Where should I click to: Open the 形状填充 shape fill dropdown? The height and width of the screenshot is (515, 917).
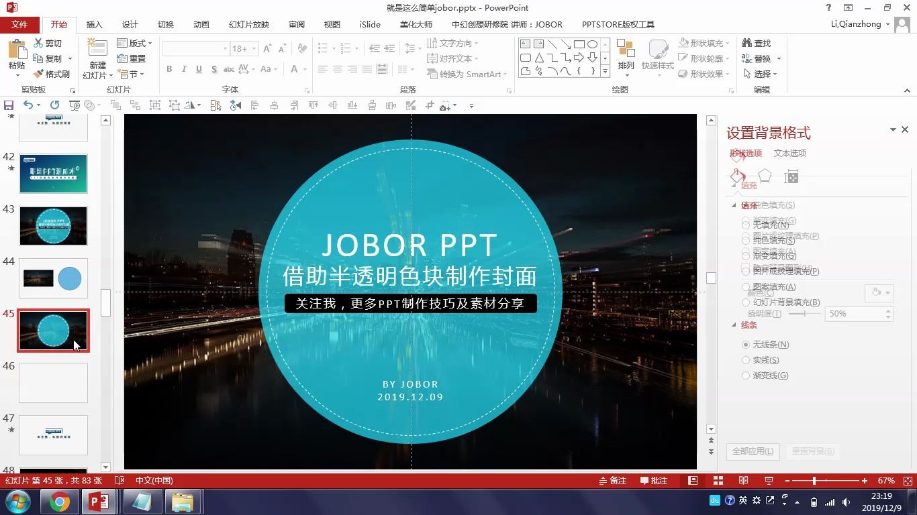coord(703,43)
